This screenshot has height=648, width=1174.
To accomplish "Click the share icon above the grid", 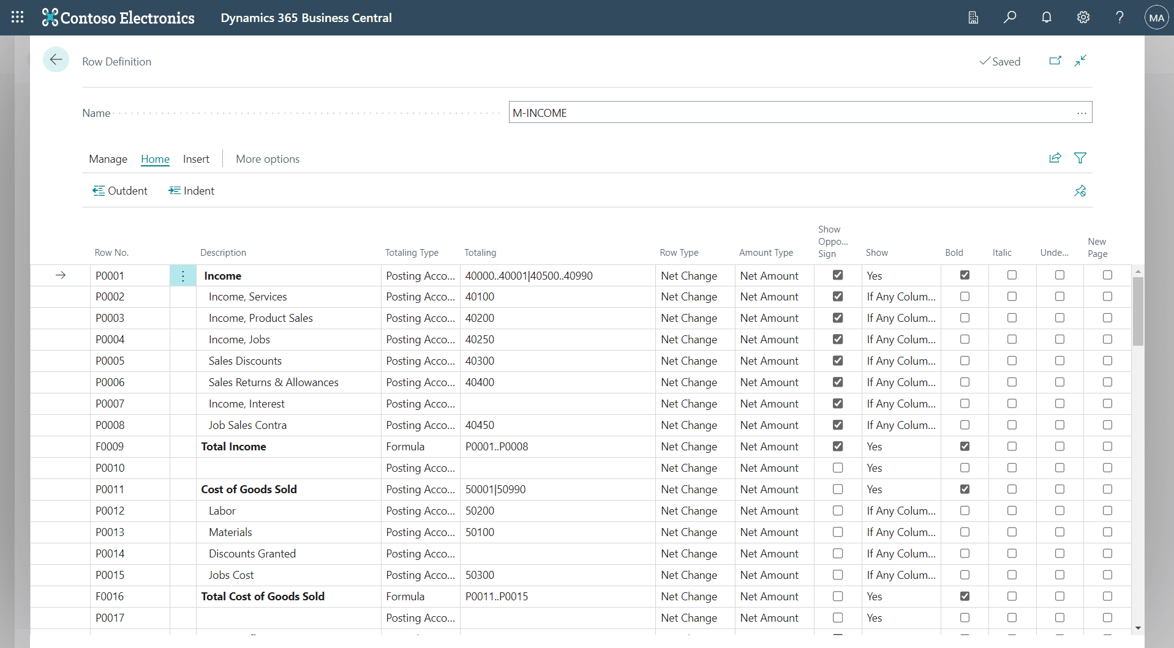I will 1055,158.
